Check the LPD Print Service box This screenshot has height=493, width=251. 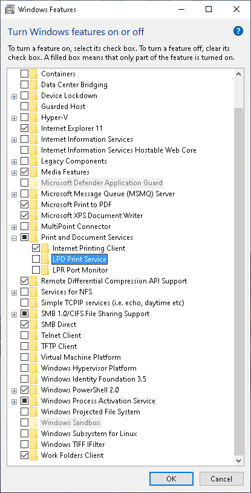(36, 259)
